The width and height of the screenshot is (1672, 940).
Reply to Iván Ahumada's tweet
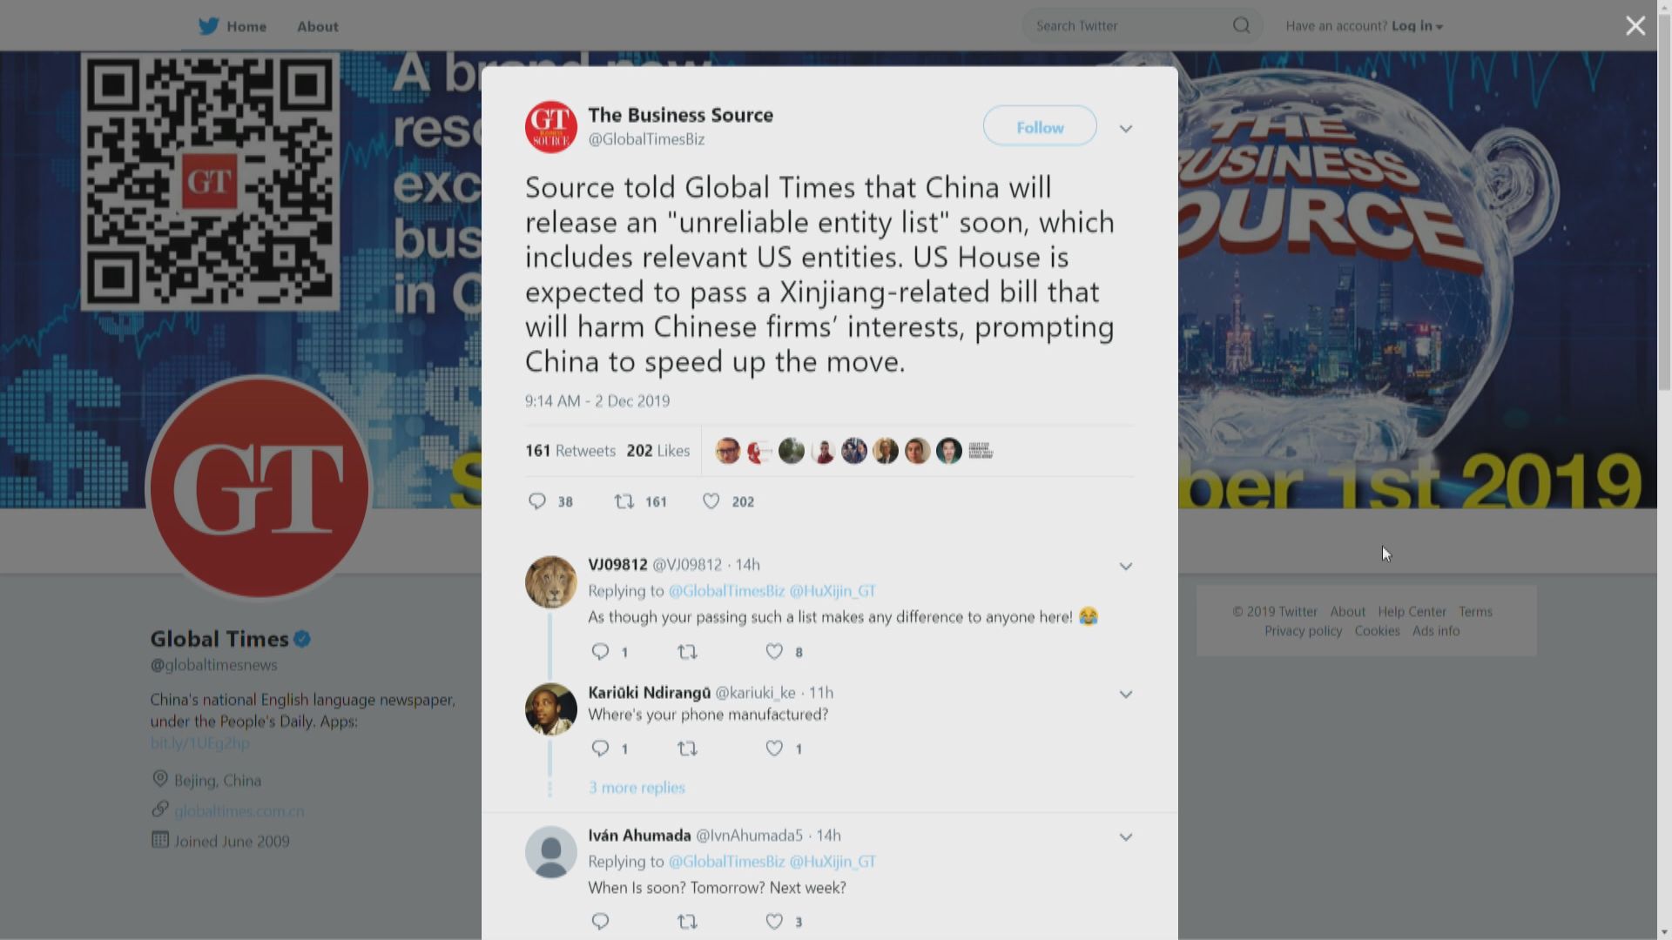click(600, 921)
